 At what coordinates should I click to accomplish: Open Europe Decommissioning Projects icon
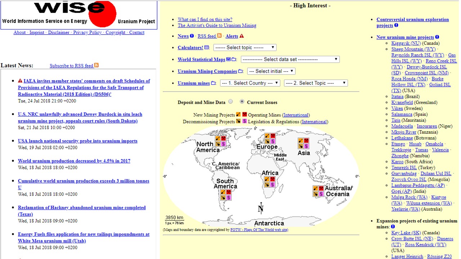pyautogui.click(x=267, y=141)
